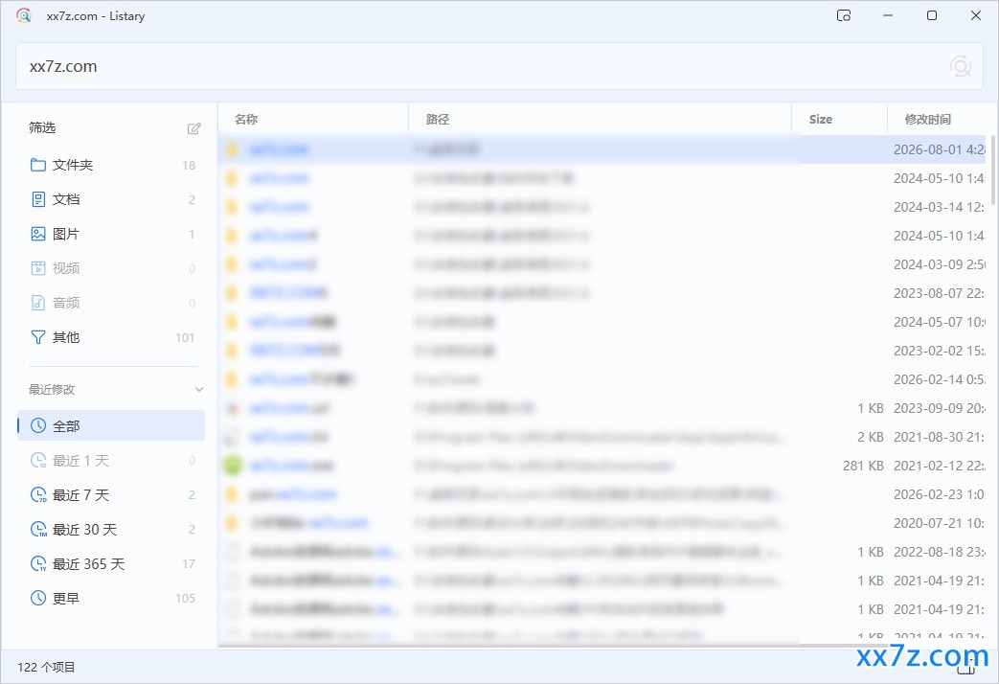
Task: Click file icon of 2021-08-30 row
Action: coord(232,437)
